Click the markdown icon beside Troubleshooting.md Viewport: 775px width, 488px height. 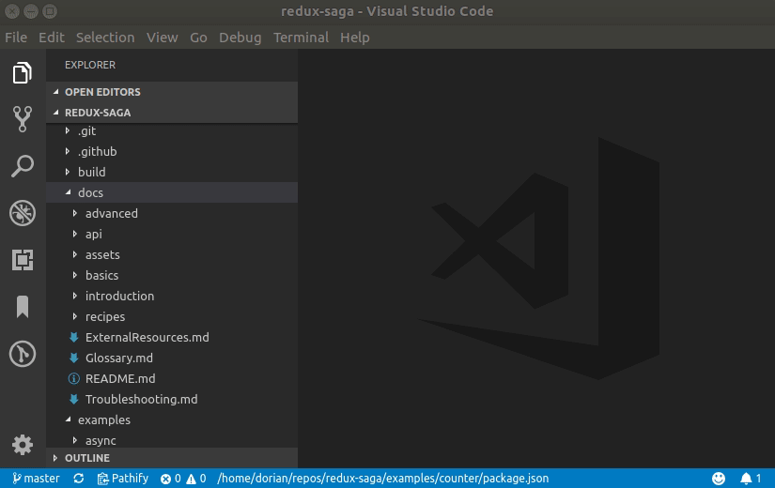[x=73, y=399]
